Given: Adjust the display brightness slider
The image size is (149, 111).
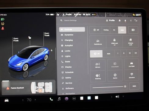Looking at the screenshot, I should (109, 87).
